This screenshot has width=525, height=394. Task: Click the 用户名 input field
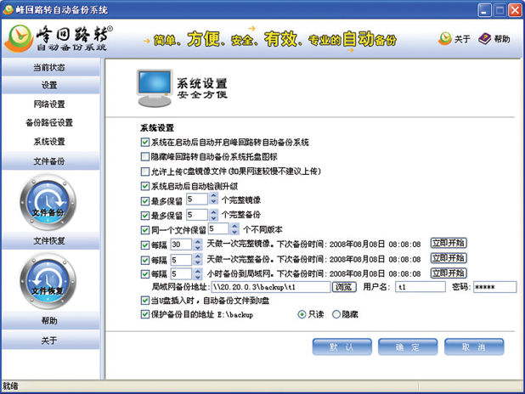coord(421,287)
